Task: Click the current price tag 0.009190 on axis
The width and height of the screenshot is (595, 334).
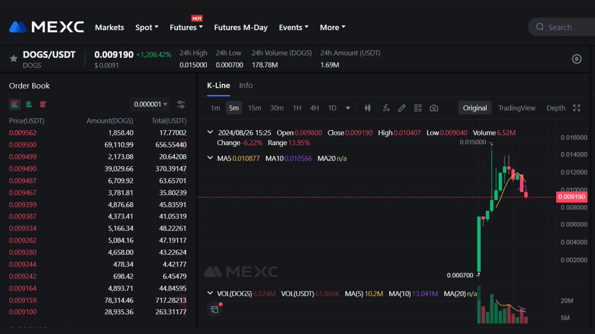Action: 572,197
